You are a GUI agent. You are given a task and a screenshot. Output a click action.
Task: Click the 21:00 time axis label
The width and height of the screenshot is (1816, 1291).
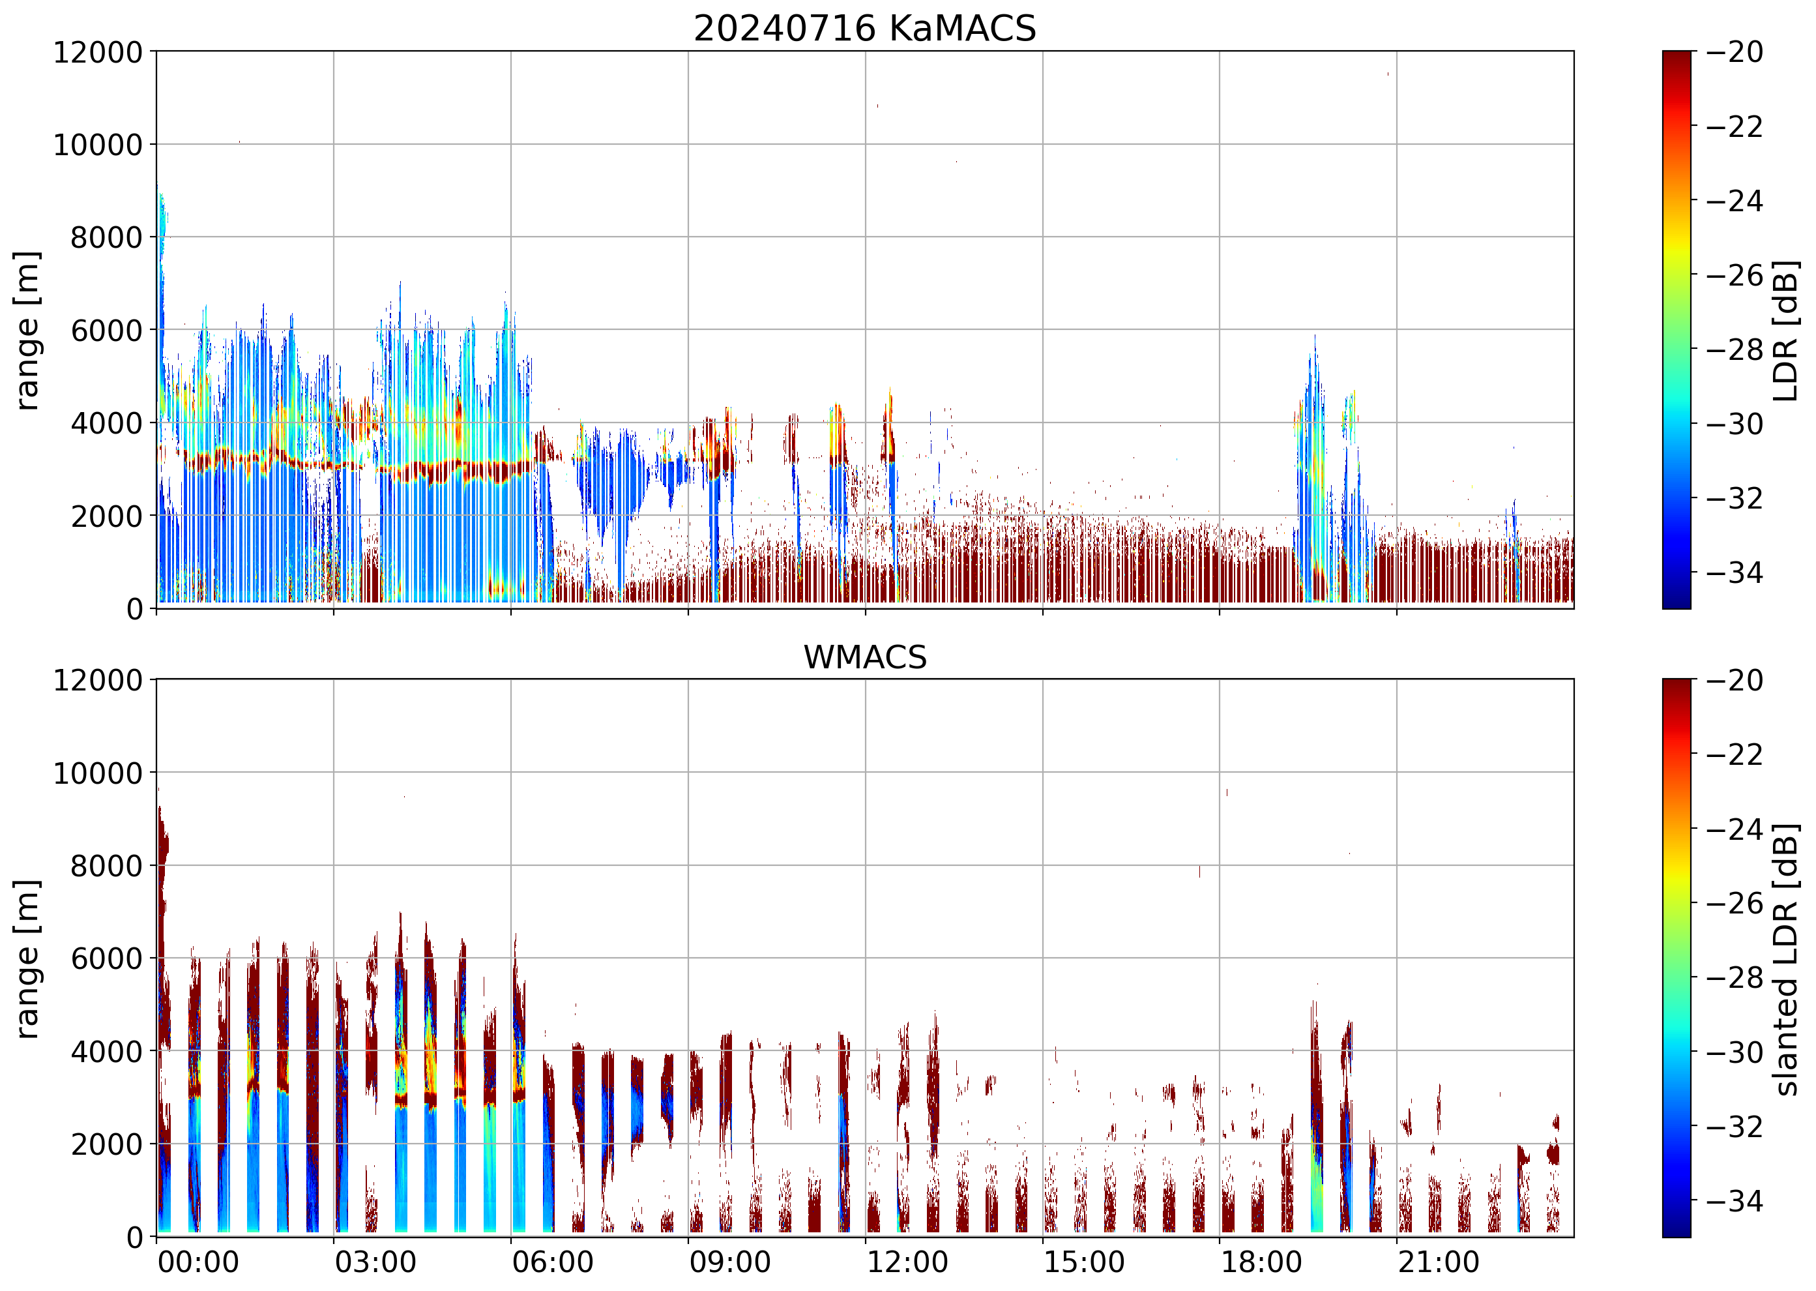coord(1438,1262)
